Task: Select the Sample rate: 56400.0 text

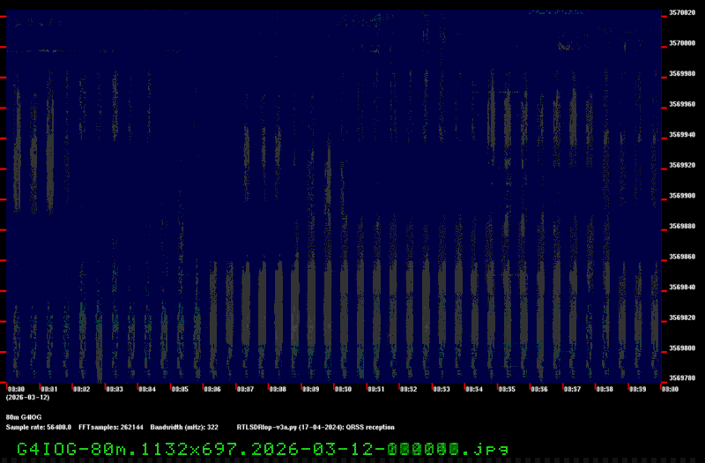Action: tap(38, 427)
